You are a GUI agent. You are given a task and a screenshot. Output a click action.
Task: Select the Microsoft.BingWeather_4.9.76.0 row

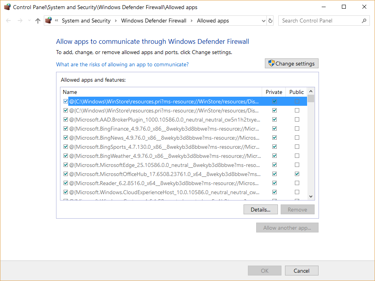click(184, 156)
